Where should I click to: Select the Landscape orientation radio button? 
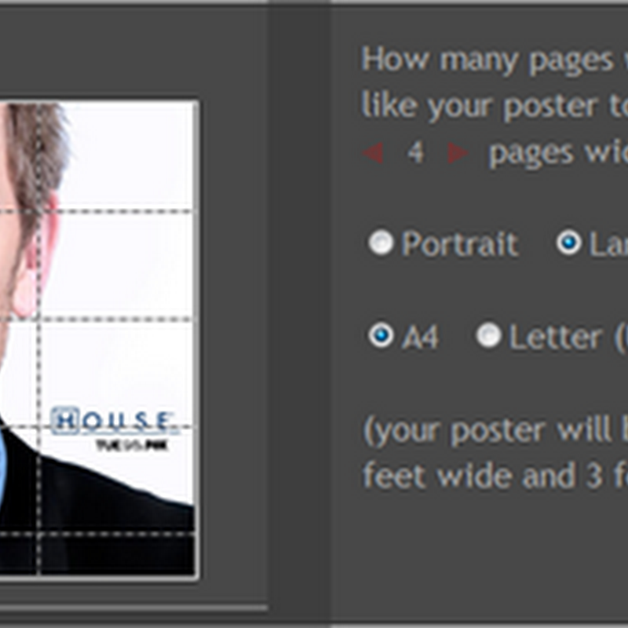(x=568, y=243)
